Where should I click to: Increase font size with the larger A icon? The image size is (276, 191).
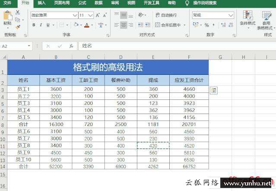pyautogui.click(x=98, y=15)
